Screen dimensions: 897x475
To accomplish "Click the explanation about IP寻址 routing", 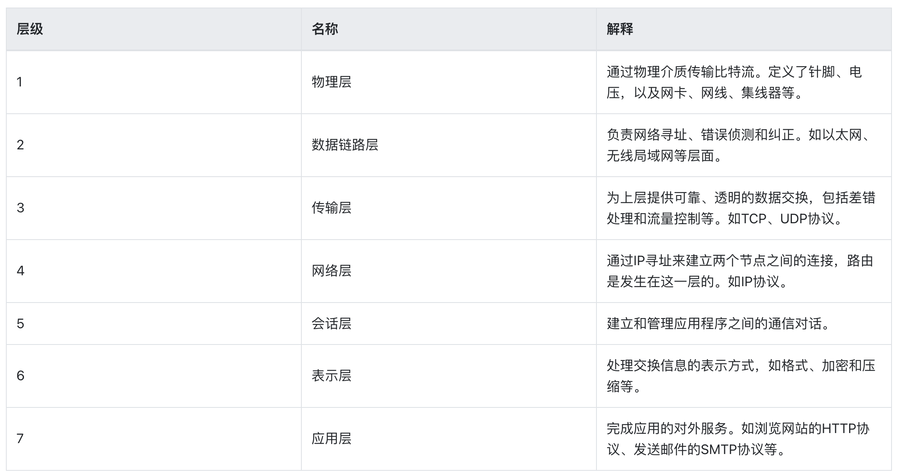I will [740, 271].
